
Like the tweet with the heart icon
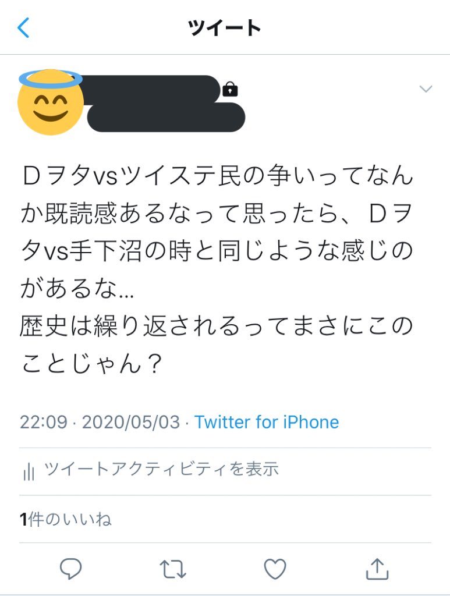pyautogui.click(x=275, y=569)
